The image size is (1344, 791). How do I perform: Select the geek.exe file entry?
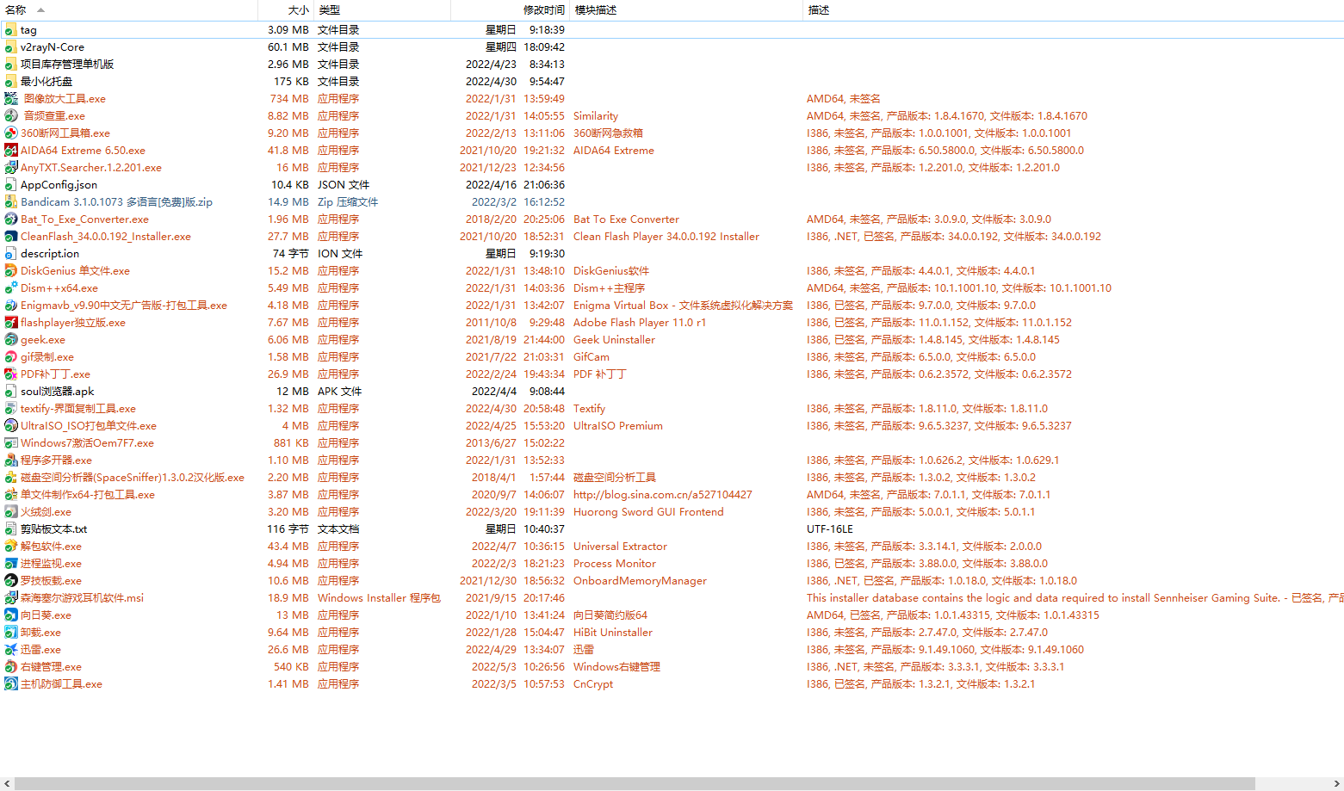click(43, 340)
